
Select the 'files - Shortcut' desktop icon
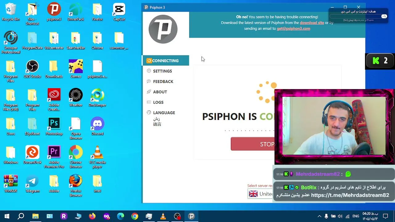tap(32, 14)
